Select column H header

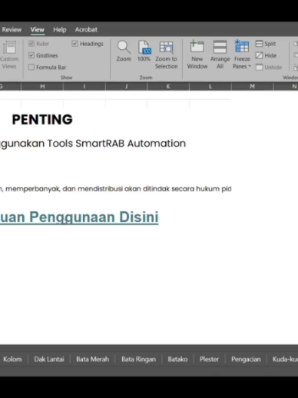(x=42, y=87)
